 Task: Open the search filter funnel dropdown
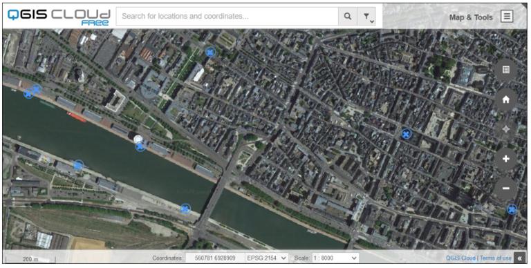tap(366, 17)
